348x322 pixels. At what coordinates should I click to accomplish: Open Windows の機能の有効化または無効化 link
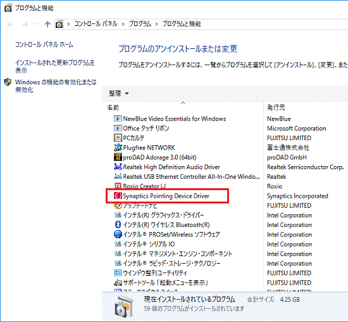(56, 86)
